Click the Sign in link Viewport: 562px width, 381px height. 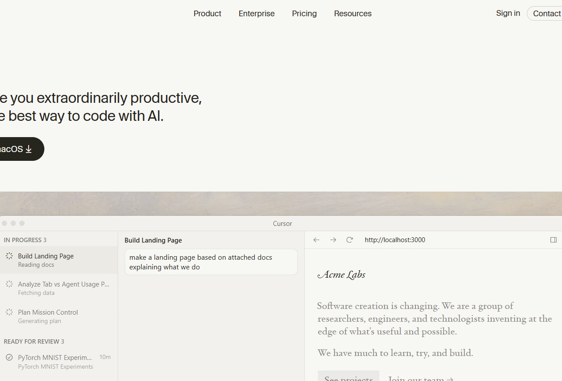click(x=508, y=13)
